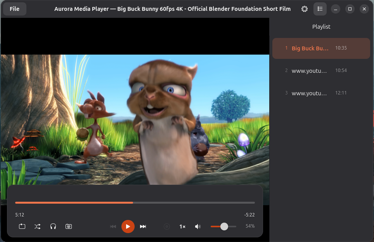Enable shuffle mode
374x242 pixels.
tap(37, 227)
